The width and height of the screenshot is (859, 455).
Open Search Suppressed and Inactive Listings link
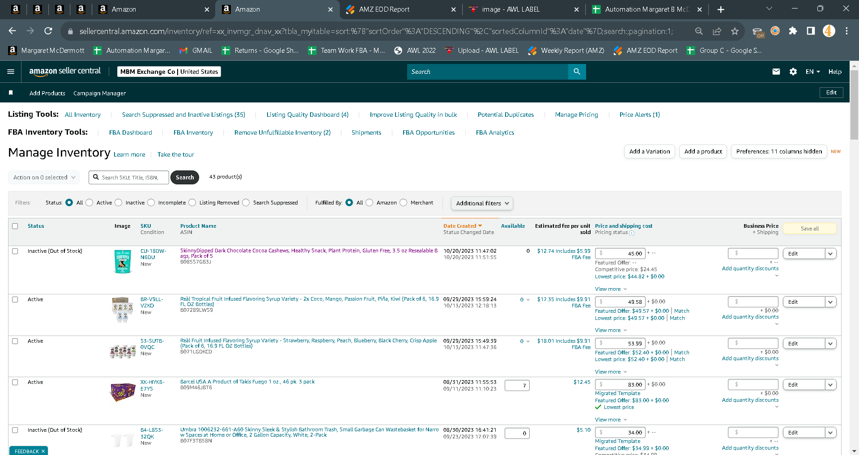tap(183, 115)
